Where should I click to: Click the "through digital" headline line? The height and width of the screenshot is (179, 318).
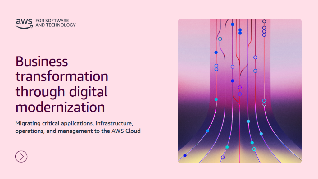61,92
